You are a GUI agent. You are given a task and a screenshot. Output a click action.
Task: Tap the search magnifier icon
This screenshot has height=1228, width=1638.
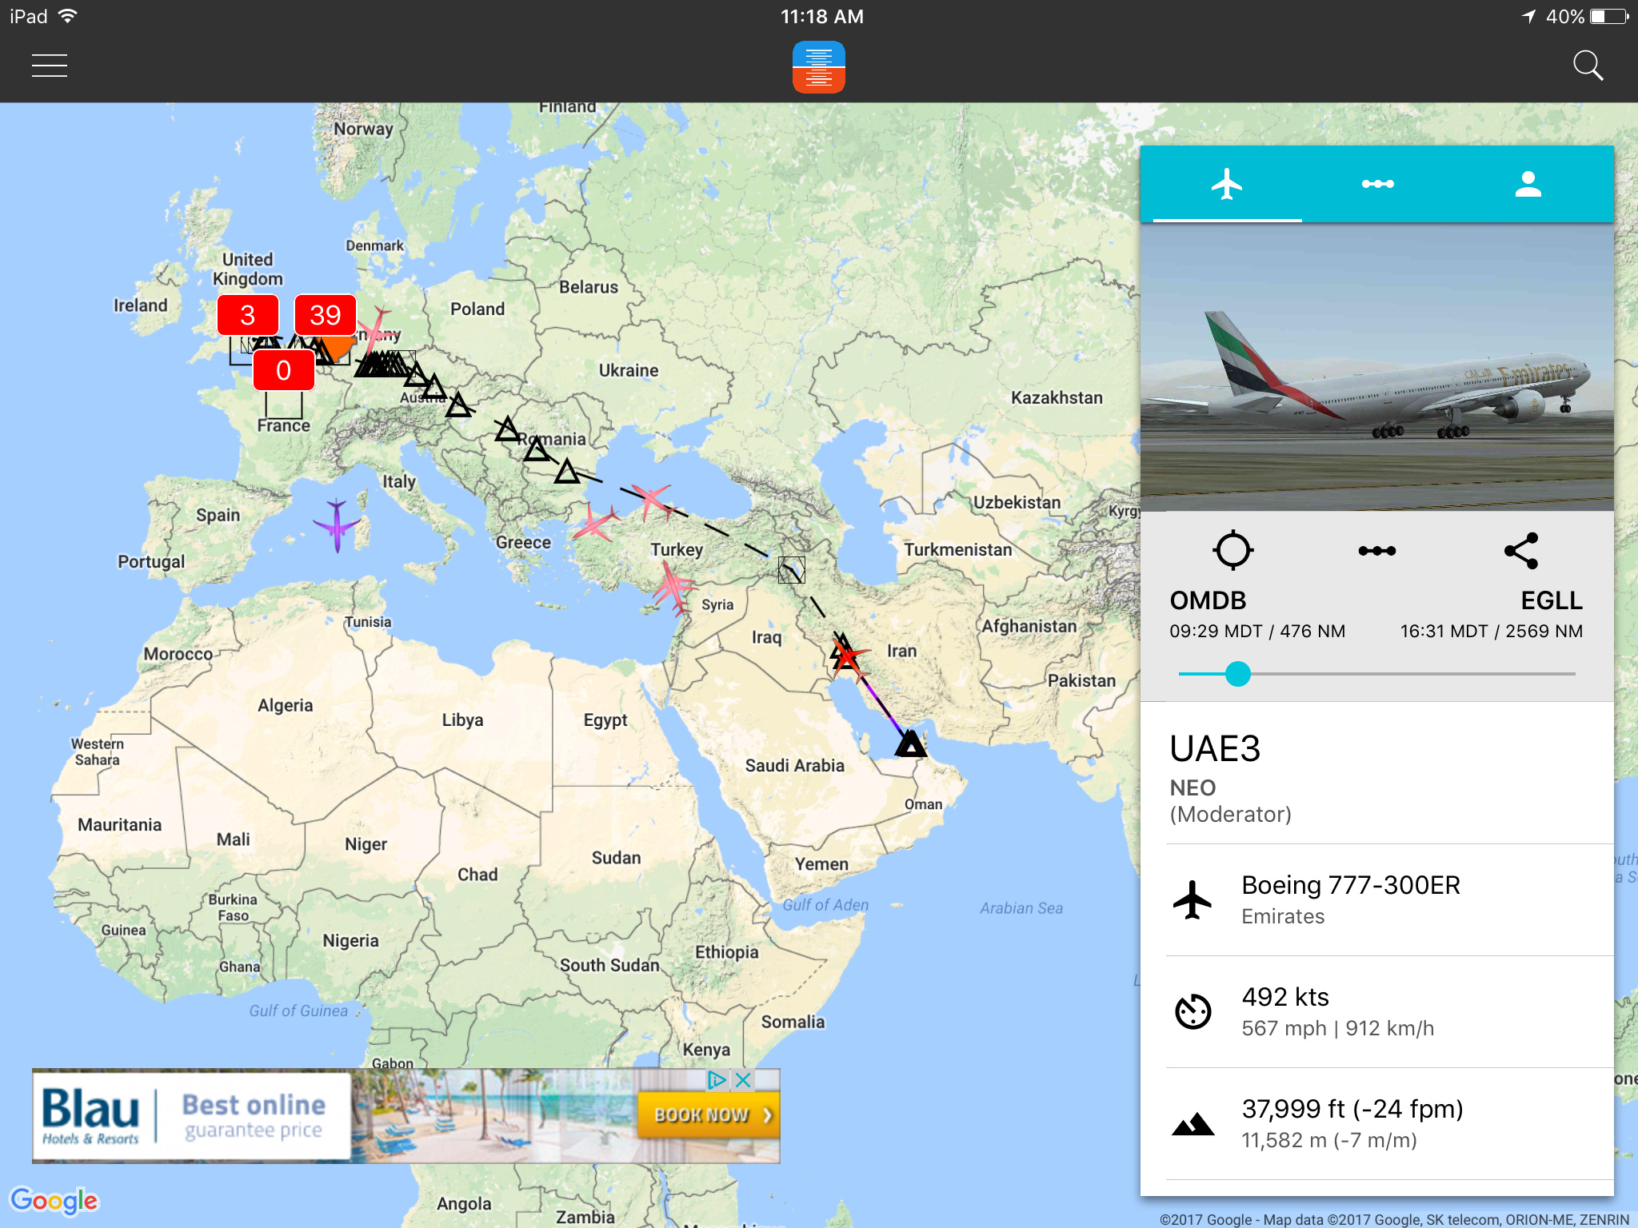1588,66
